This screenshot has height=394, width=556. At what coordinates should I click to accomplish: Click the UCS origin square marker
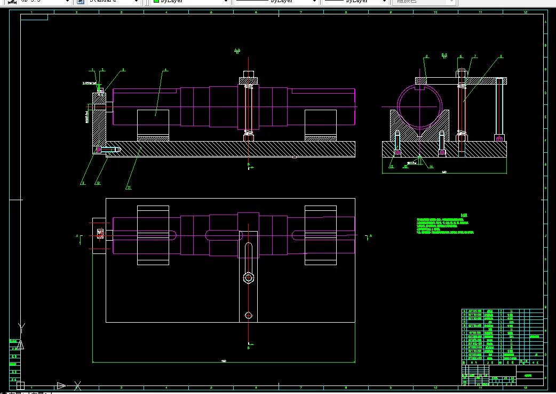[21, 385]
